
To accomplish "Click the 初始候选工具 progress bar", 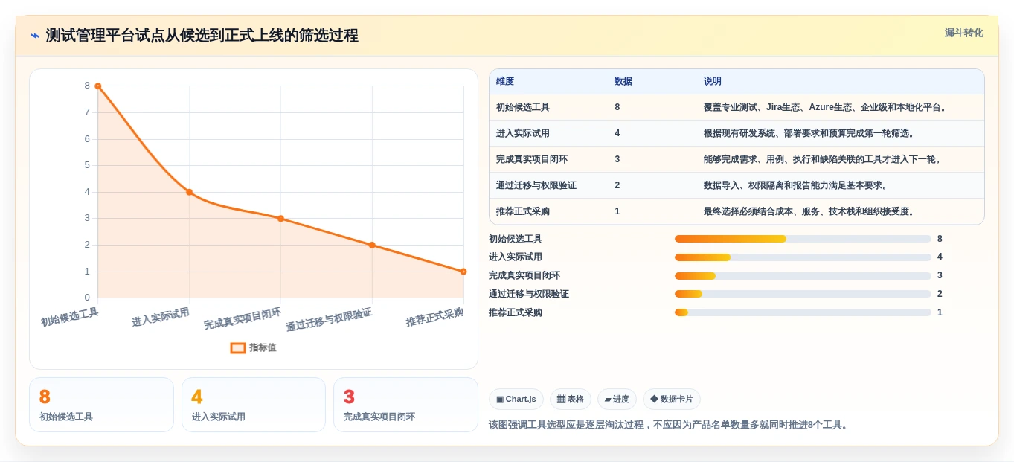I will (803, 239).
